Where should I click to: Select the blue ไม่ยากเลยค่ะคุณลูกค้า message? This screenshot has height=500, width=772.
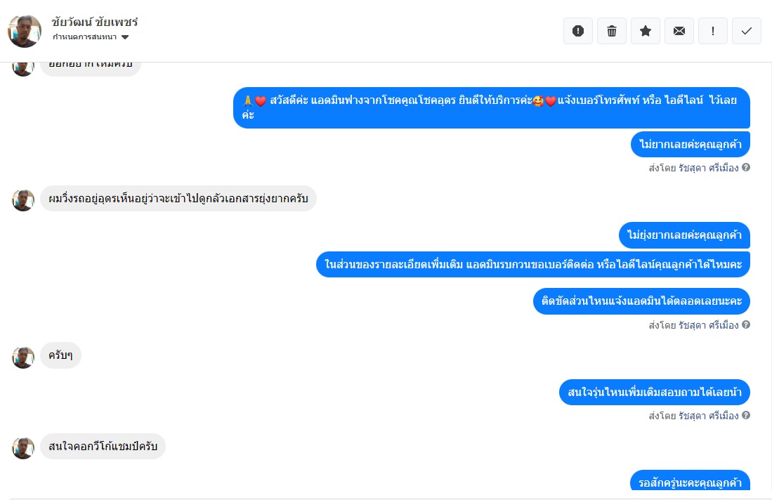[691, 144]
